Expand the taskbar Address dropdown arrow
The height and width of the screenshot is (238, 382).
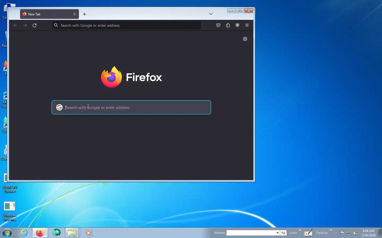click(x=277, y=233)
